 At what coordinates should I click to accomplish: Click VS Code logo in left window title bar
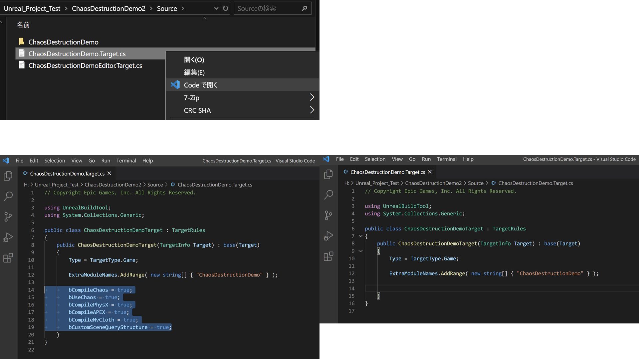click(x=6, y=161)
